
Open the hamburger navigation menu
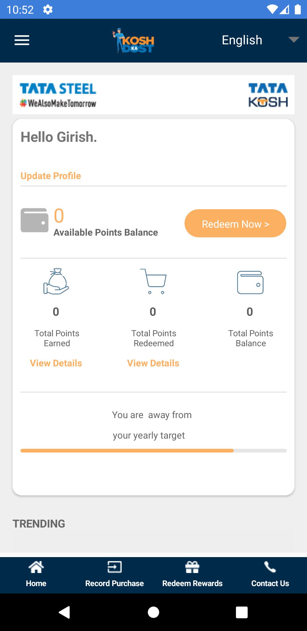click(x=22, y=40)
